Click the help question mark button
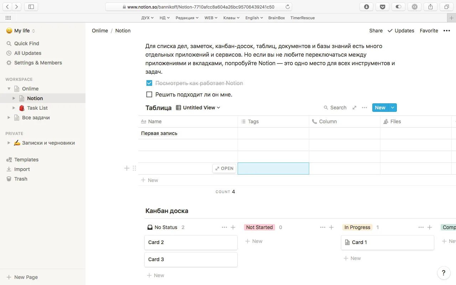Screen dimensions: 456x285 coord(444,273)
